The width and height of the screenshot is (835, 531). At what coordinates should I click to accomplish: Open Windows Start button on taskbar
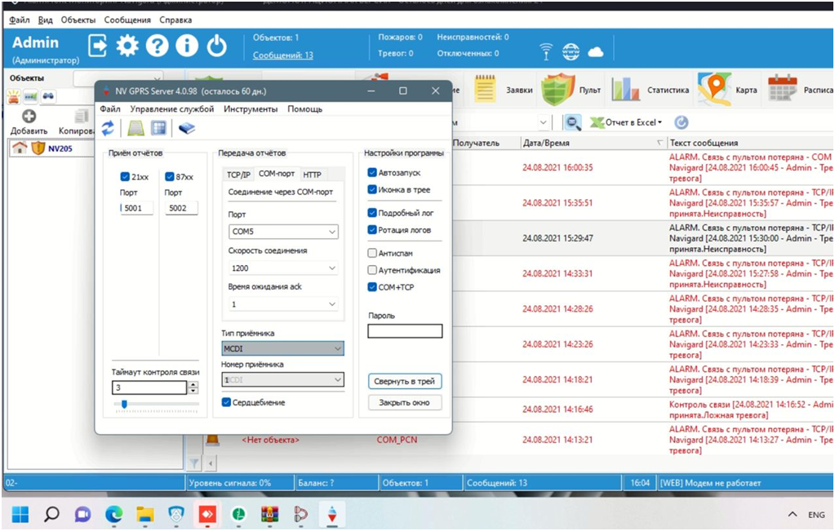[x=20, y=514]
